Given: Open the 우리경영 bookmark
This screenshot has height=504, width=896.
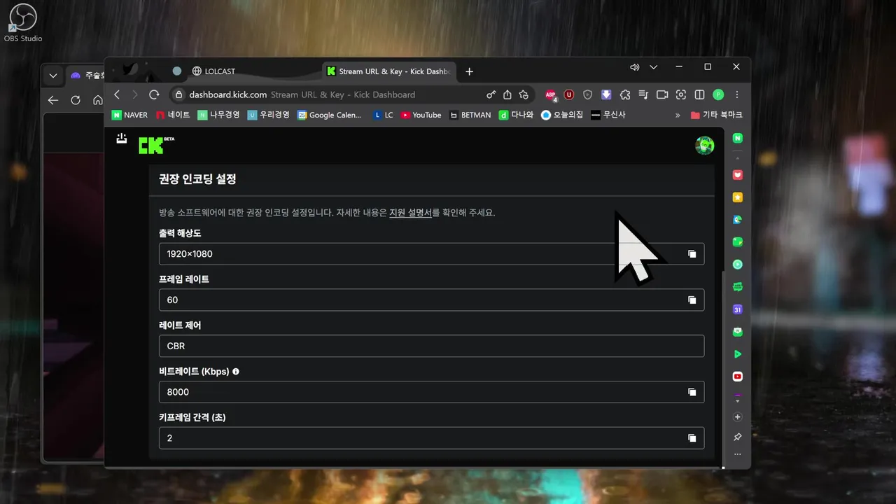Looking at the screenshot, I should 268,115.
